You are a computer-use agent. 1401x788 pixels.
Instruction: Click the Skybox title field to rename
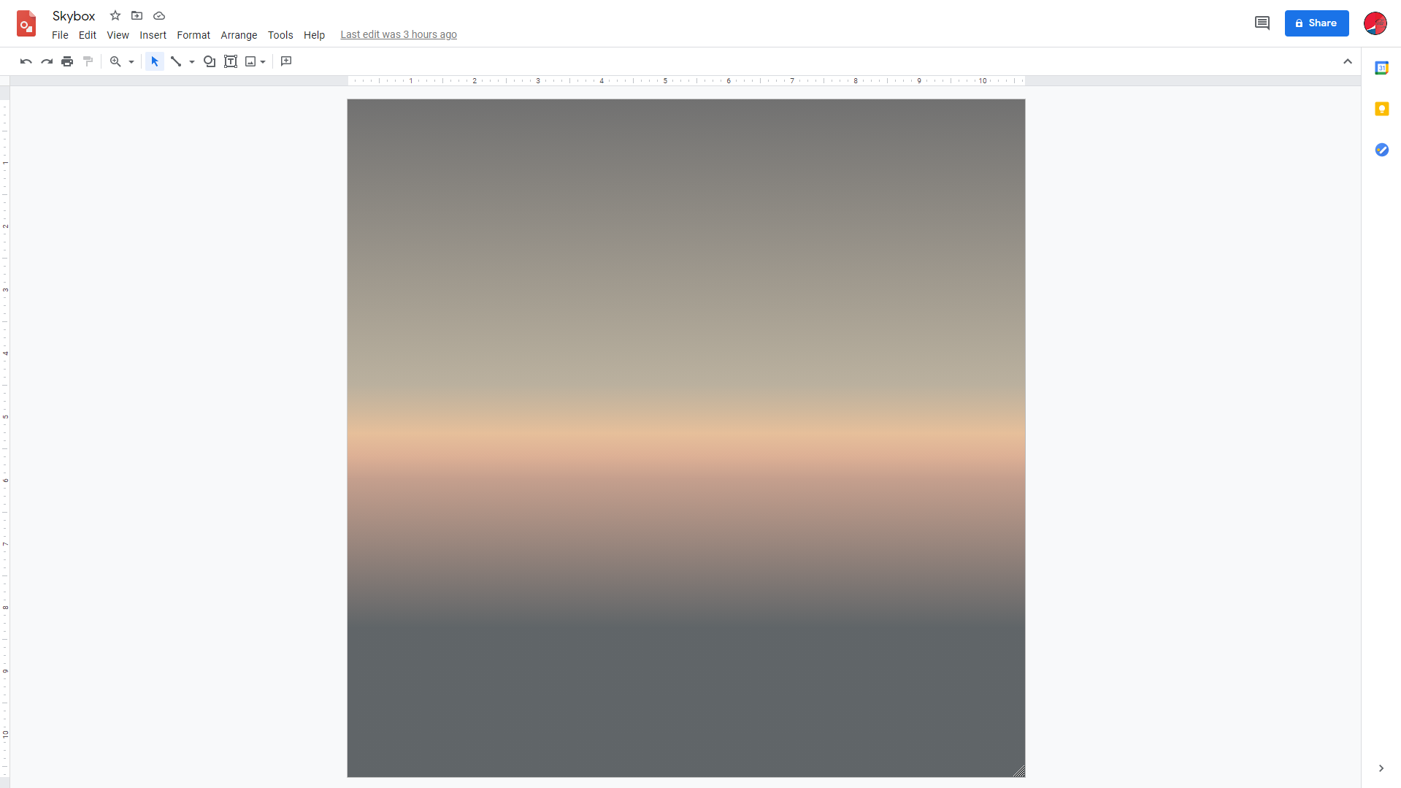pos(73,15)
